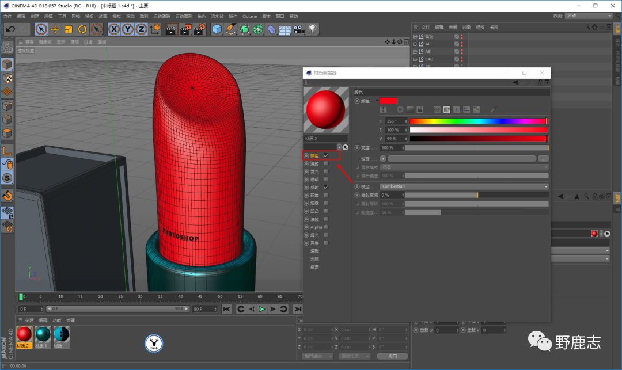The image size is (622, 370).
Task: Click the Undo arrow icon
Action: [x=10, y=29]
